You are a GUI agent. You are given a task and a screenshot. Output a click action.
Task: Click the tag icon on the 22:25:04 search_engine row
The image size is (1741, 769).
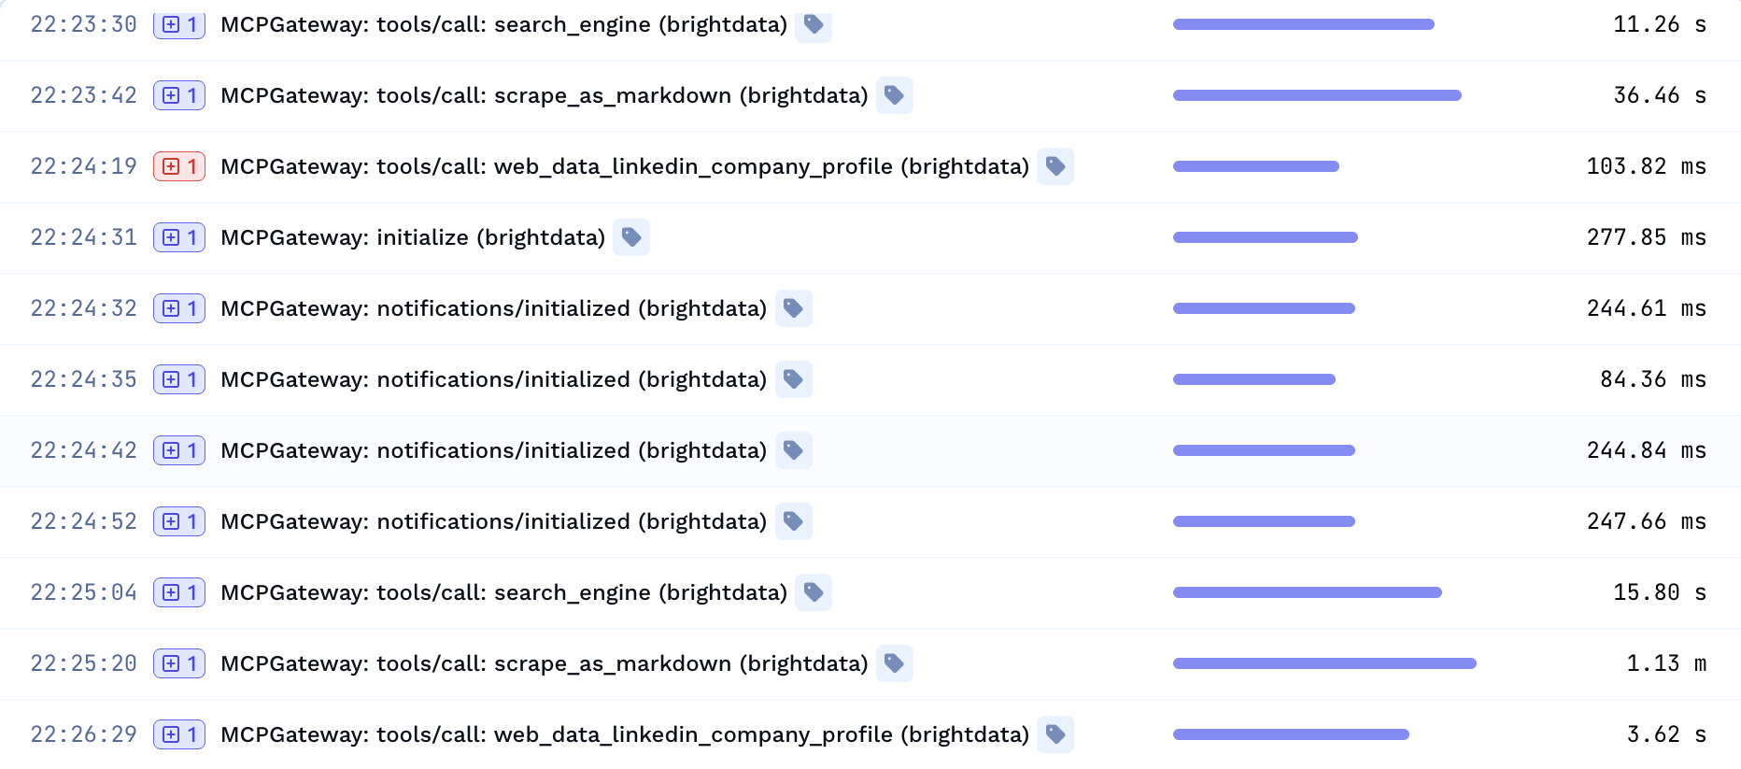click(x=814, y=592)
